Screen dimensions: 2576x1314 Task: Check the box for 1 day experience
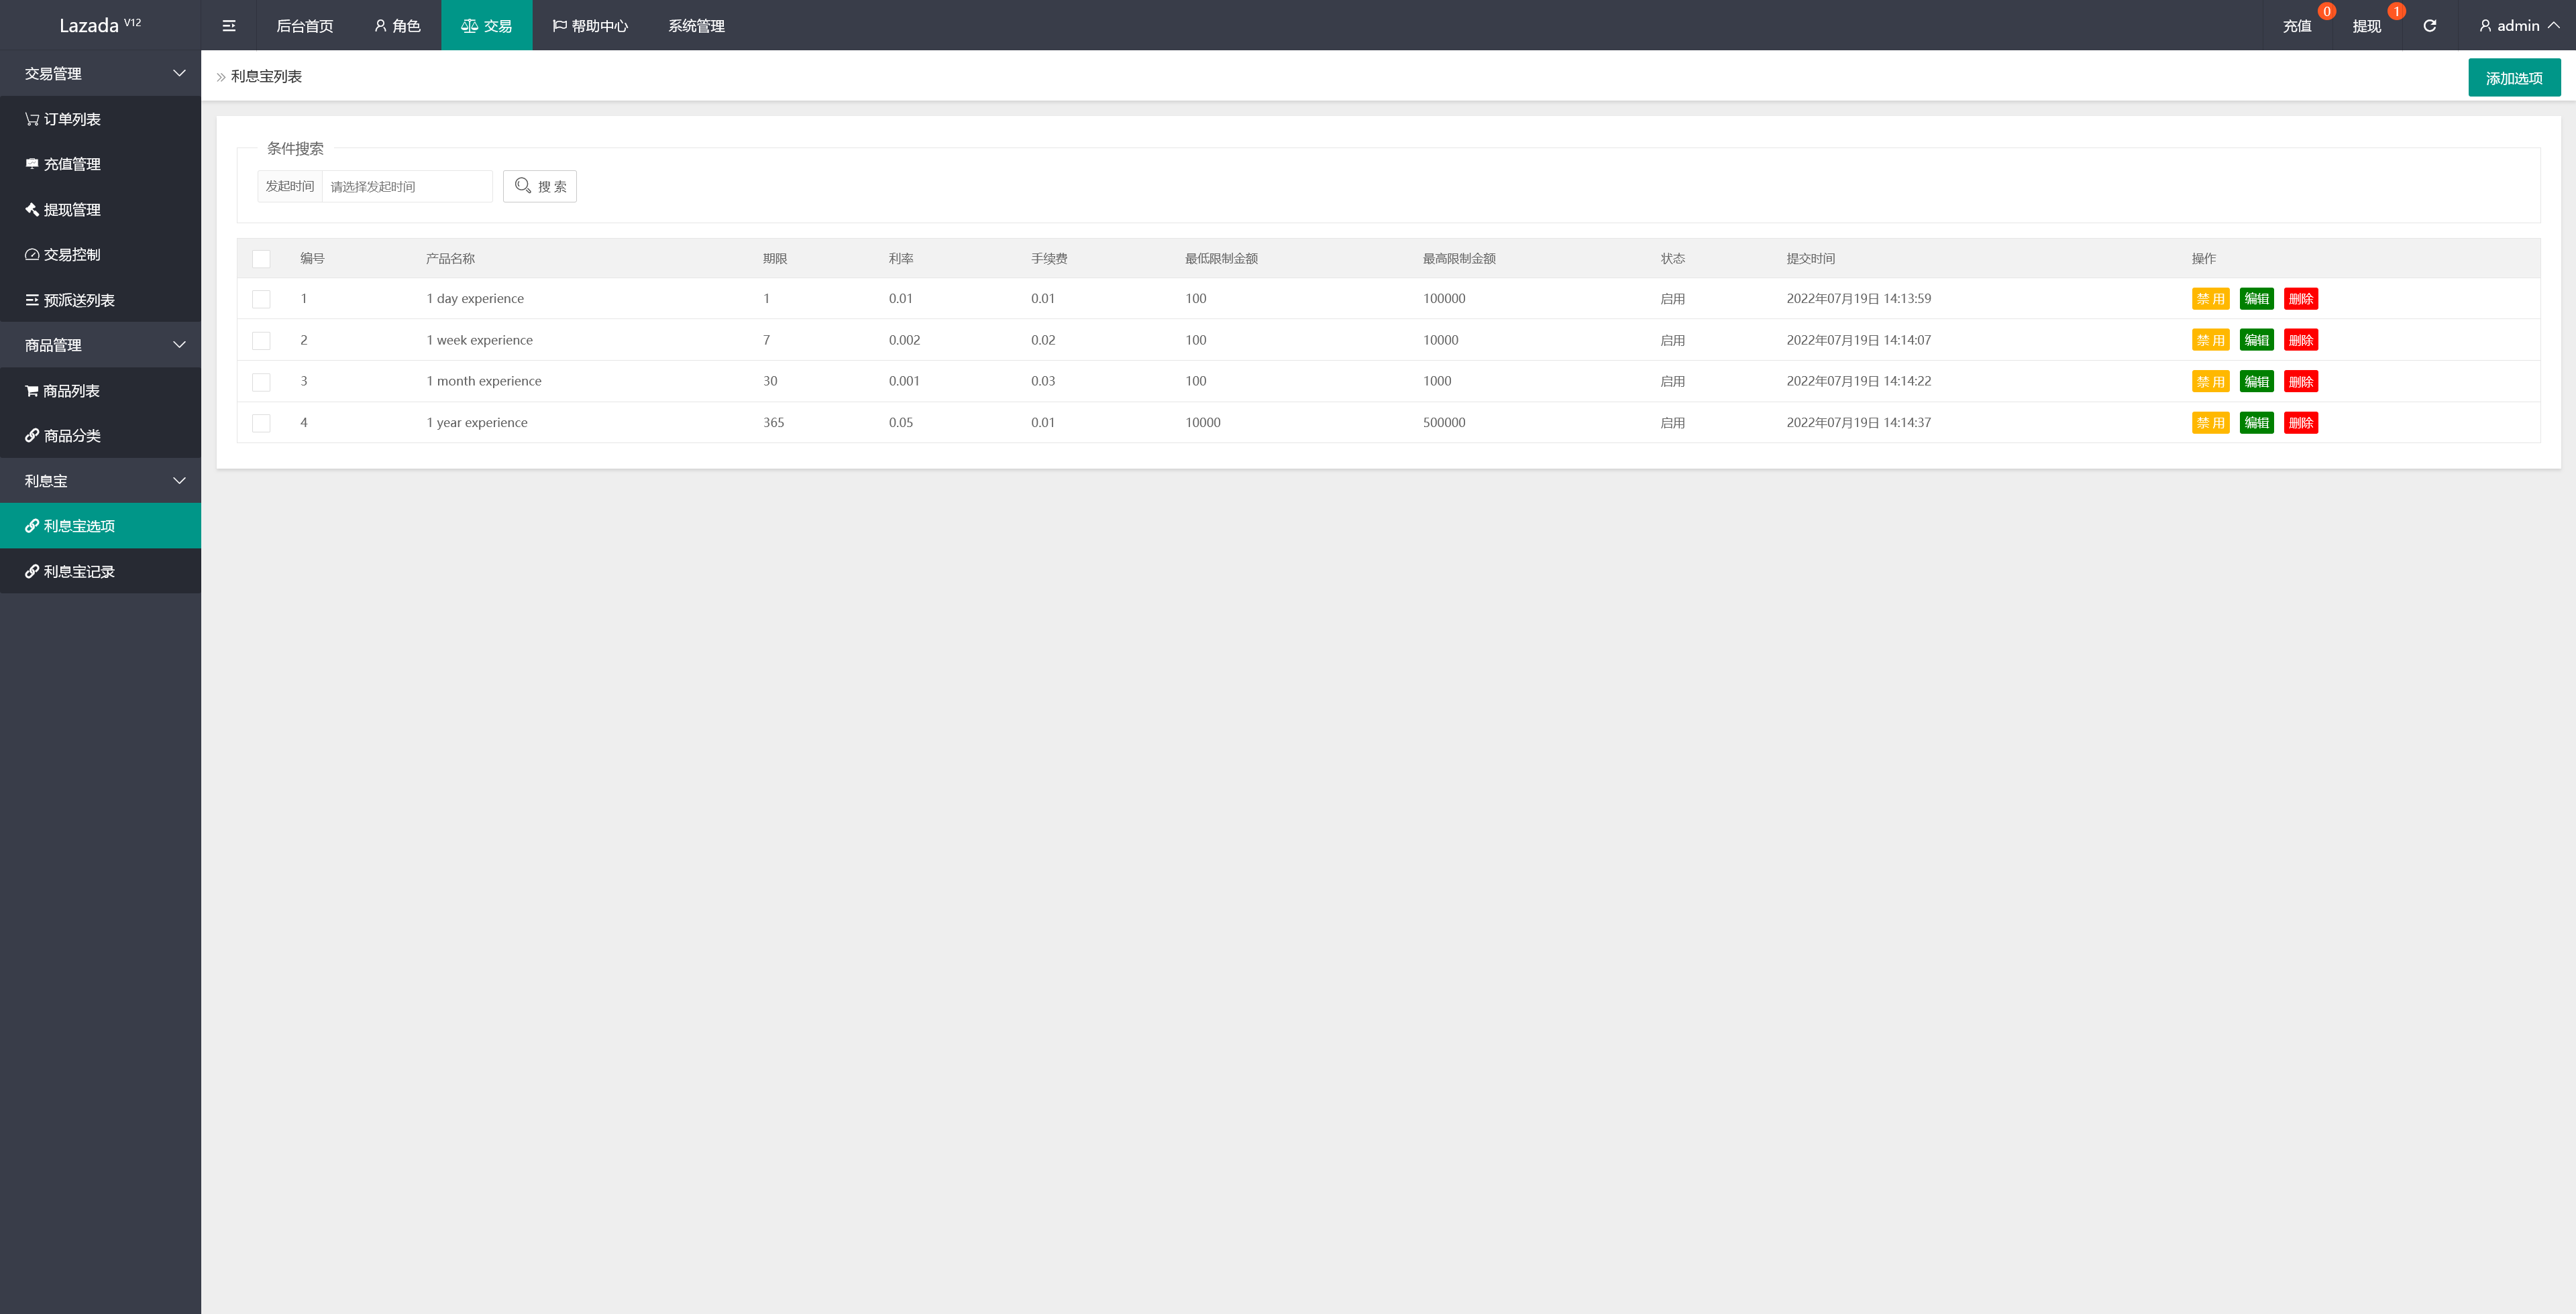point(261,299)
